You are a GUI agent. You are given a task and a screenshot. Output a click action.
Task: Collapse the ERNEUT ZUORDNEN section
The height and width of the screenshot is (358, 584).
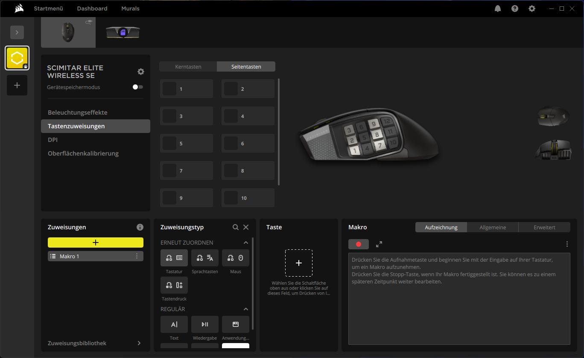(x=246, y=243)
